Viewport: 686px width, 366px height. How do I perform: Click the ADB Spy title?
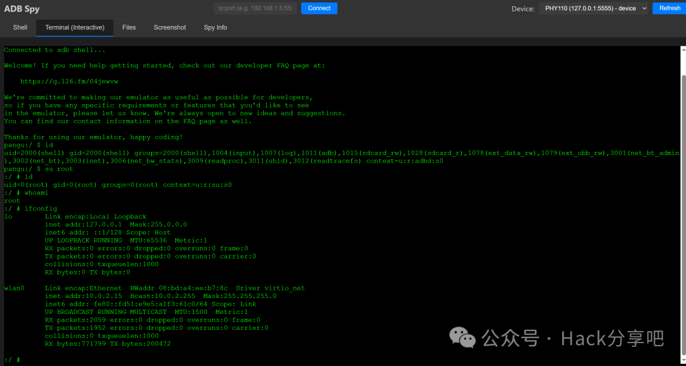point(22,9)
